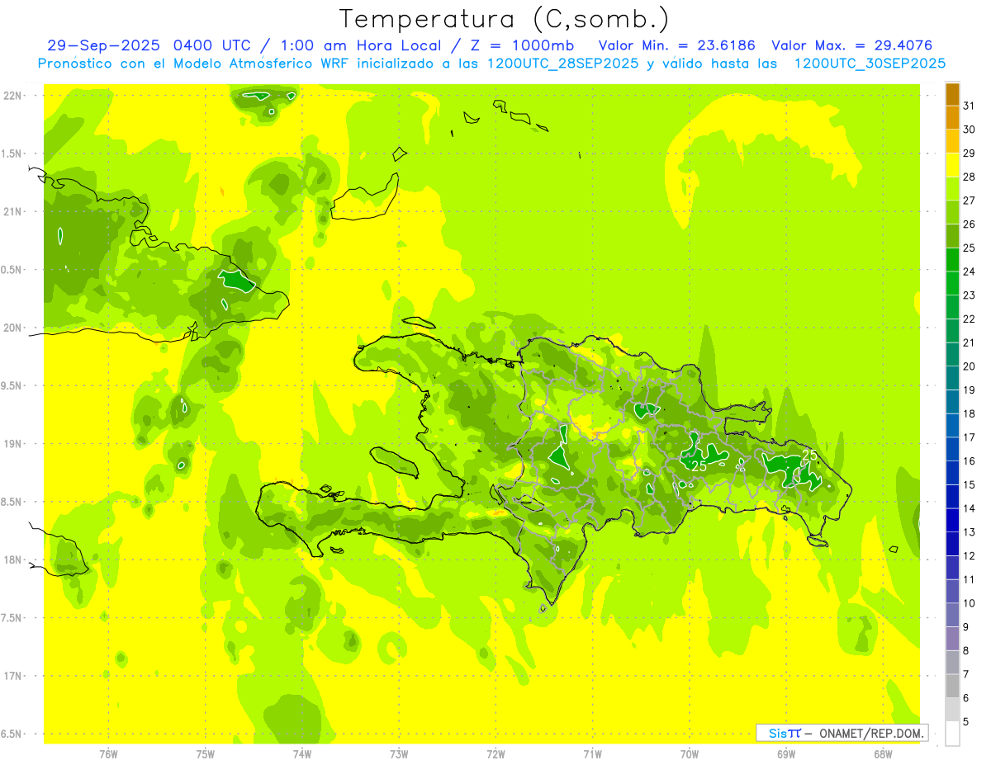Click the 68W longitude axis label
Image resolution: width=991 pixels, height=765 pixels.
[883, 753]
